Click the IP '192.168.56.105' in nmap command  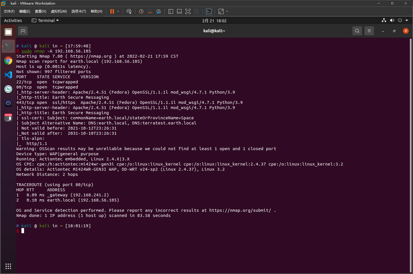point(73,51)
